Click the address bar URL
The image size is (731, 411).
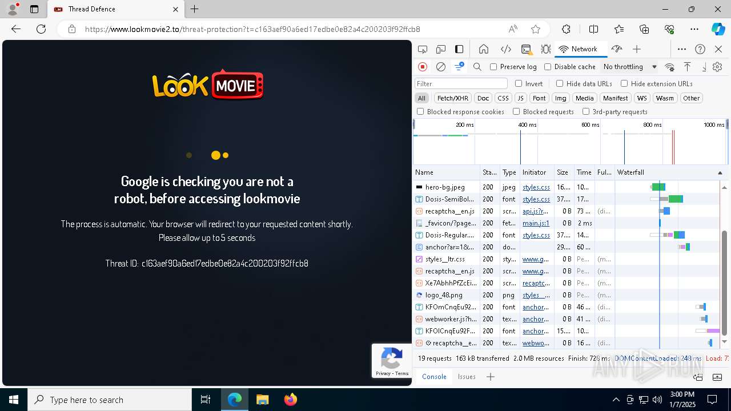tap(252, 29)
